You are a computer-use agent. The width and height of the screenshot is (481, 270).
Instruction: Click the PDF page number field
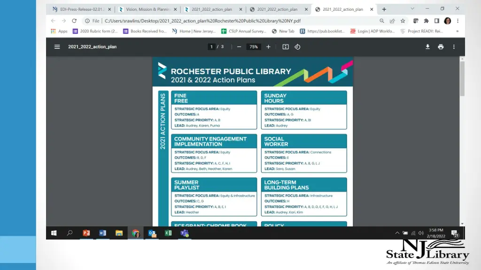coord(211,47)
